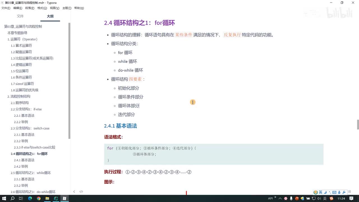This screenshot has height=202, width=359.
Task: Toggle IME toolbar 英 language mode
Action: [321, 192]
